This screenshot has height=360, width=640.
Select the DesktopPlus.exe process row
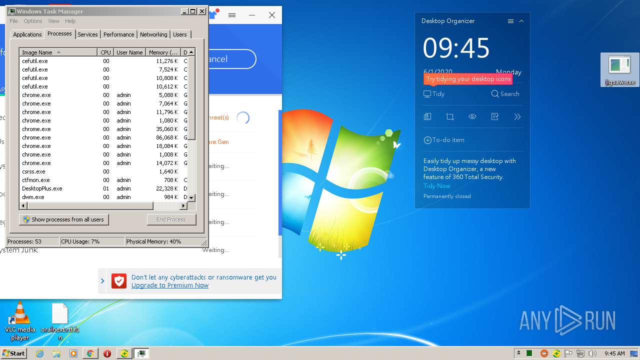coord(103,188)
